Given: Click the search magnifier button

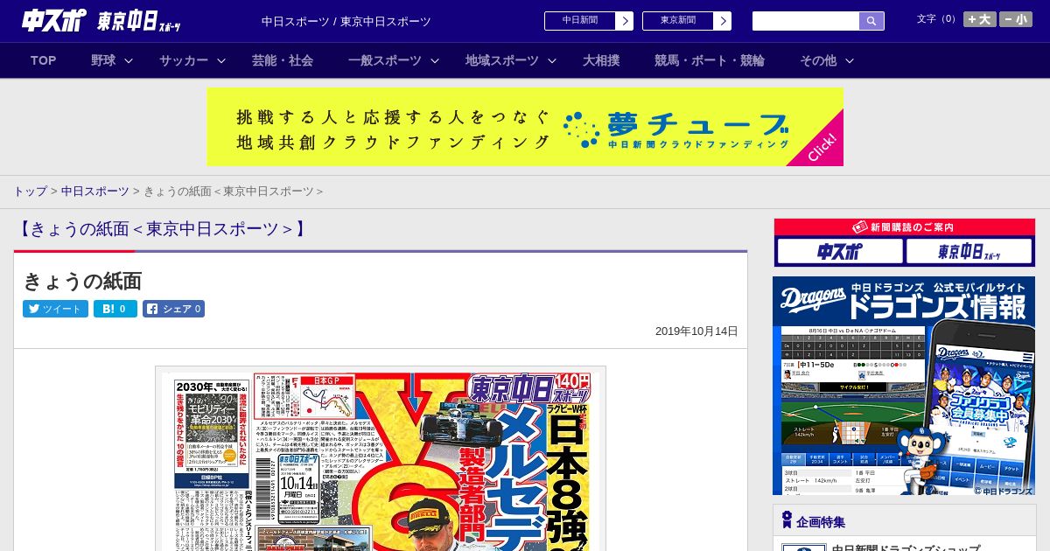Looking at the screenshot, I should click(x=871, y=21).
